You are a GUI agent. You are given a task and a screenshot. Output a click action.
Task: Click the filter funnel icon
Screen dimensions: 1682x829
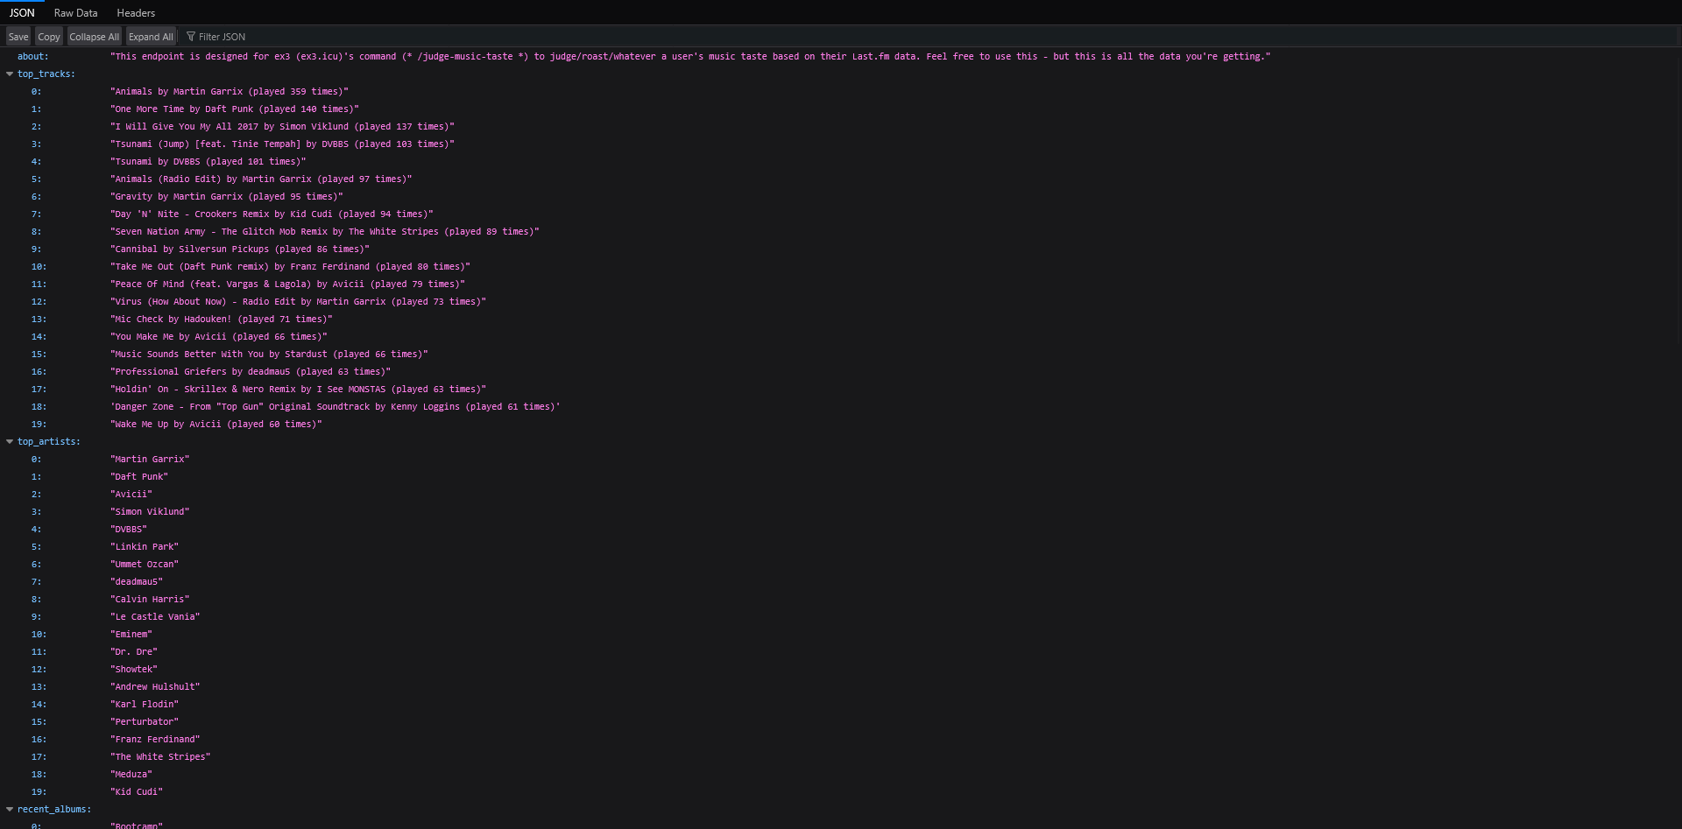pyautogui.click(x=191, y=37)
